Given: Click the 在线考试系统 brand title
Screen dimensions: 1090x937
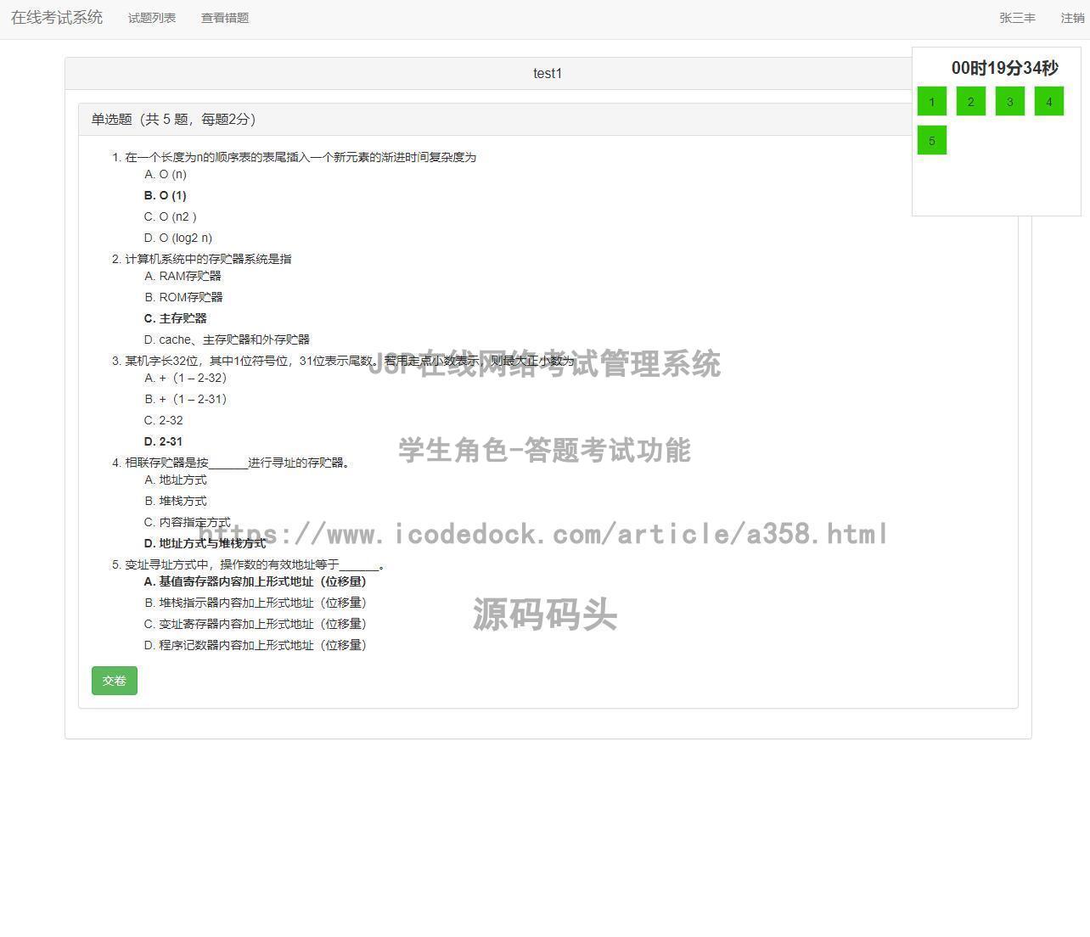Looking at the screenshot, I should point(56,16).
